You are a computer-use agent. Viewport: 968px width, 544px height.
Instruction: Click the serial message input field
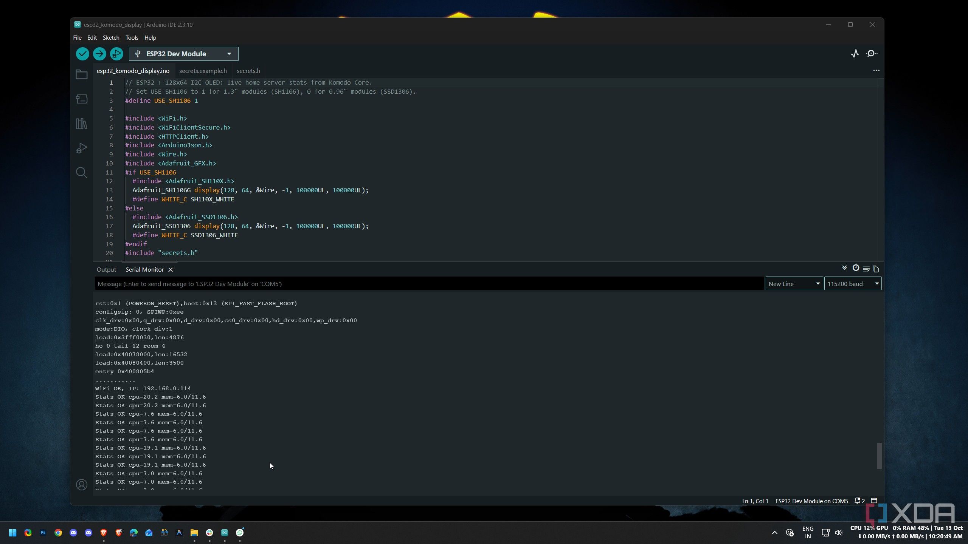tap(429, 284)
